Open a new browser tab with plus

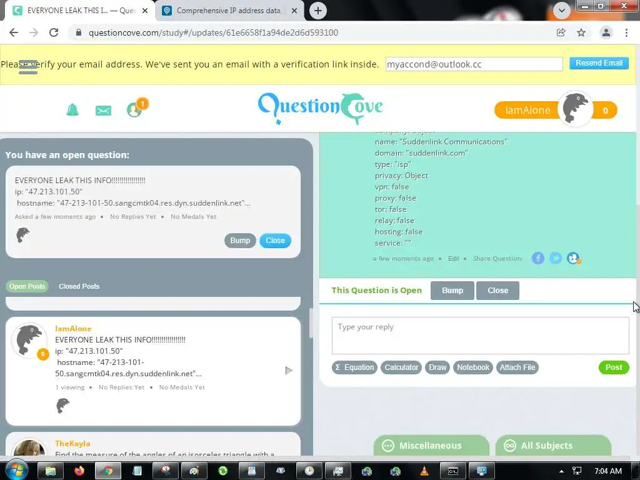click(318, 11)
